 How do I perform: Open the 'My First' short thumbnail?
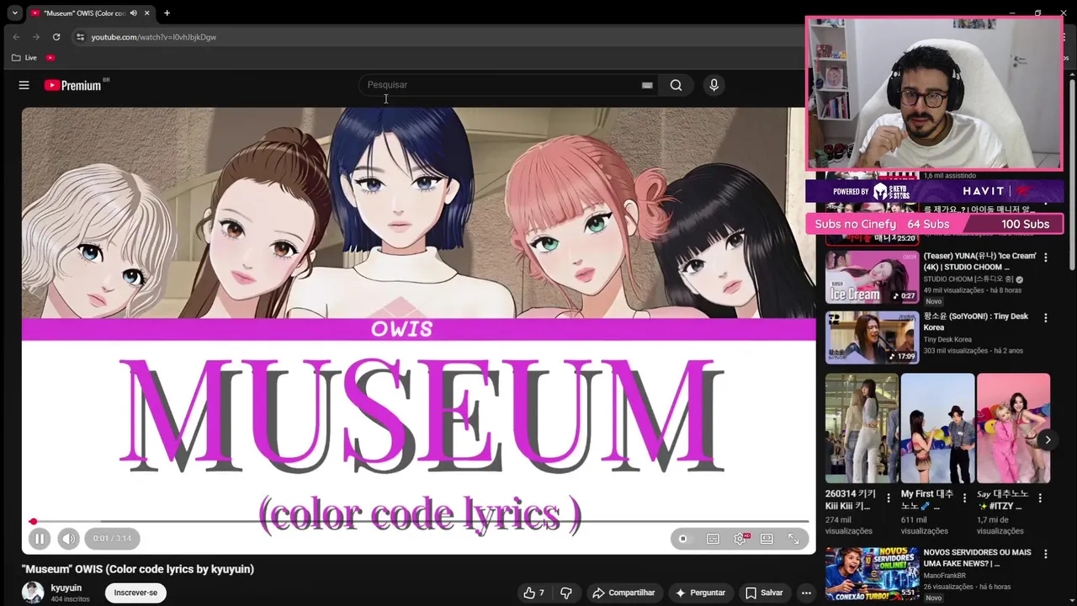[x=937, y=428]
